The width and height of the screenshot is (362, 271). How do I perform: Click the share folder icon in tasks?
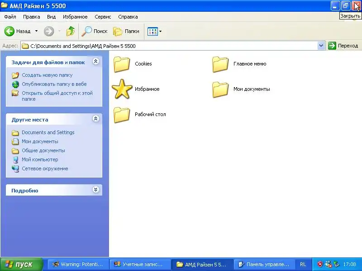(15, 93)
